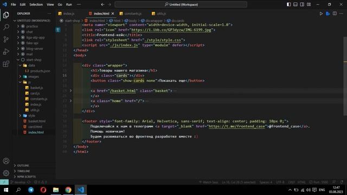Switch to the constants.js editor tab
The image size is (347, 195).
132,14
